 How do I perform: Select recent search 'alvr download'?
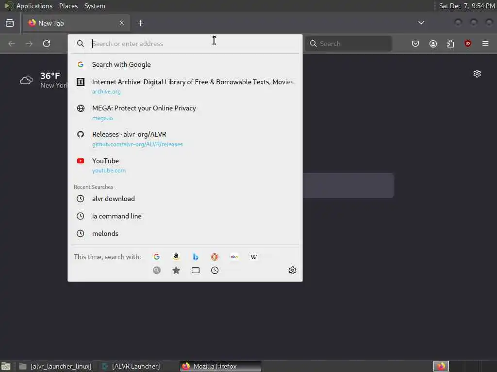point(185,199)
